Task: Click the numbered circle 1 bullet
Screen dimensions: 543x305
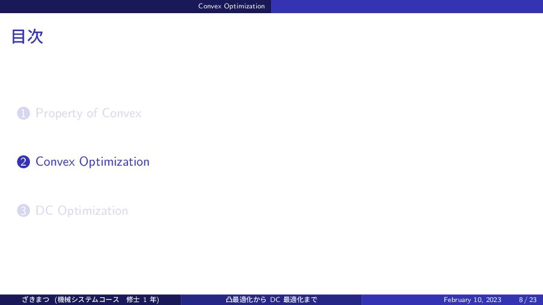Action: coord(23,114)
